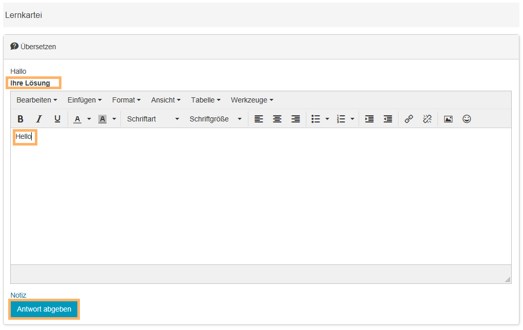Remove link using the unlink icon

pos(427,119)
